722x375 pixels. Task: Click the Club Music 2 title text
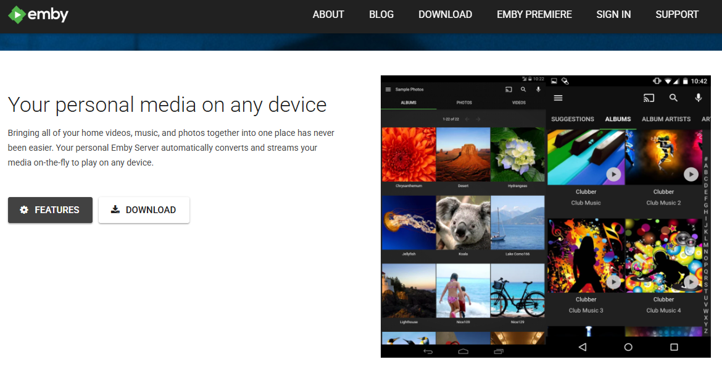click(663, 203)
